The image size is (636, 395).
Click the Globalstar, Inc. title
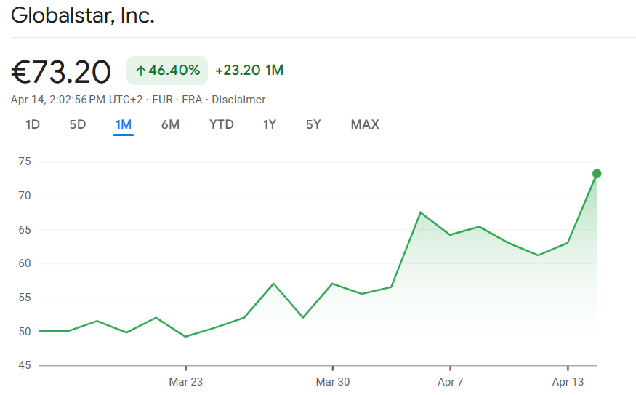coord(83,16)
